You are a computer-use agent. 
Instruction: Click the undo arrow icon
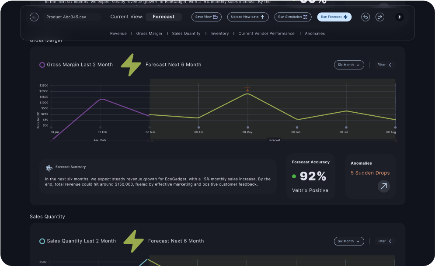click(365, 17)
